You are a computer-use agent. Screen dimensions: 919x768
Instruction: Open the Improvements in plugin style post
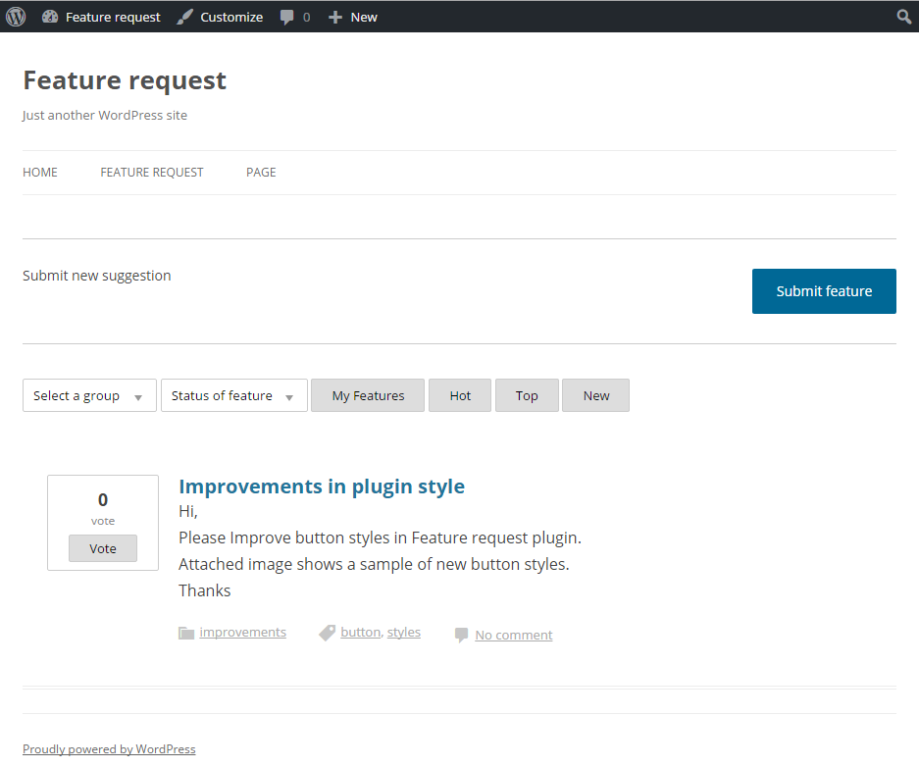[x=322, y=486]
